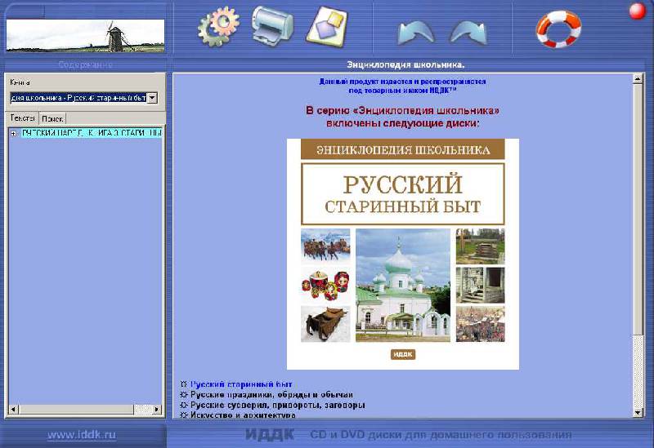Select the highlighted book tree item
Viewport: 654px width, 448px height.
tap(90, 133)
